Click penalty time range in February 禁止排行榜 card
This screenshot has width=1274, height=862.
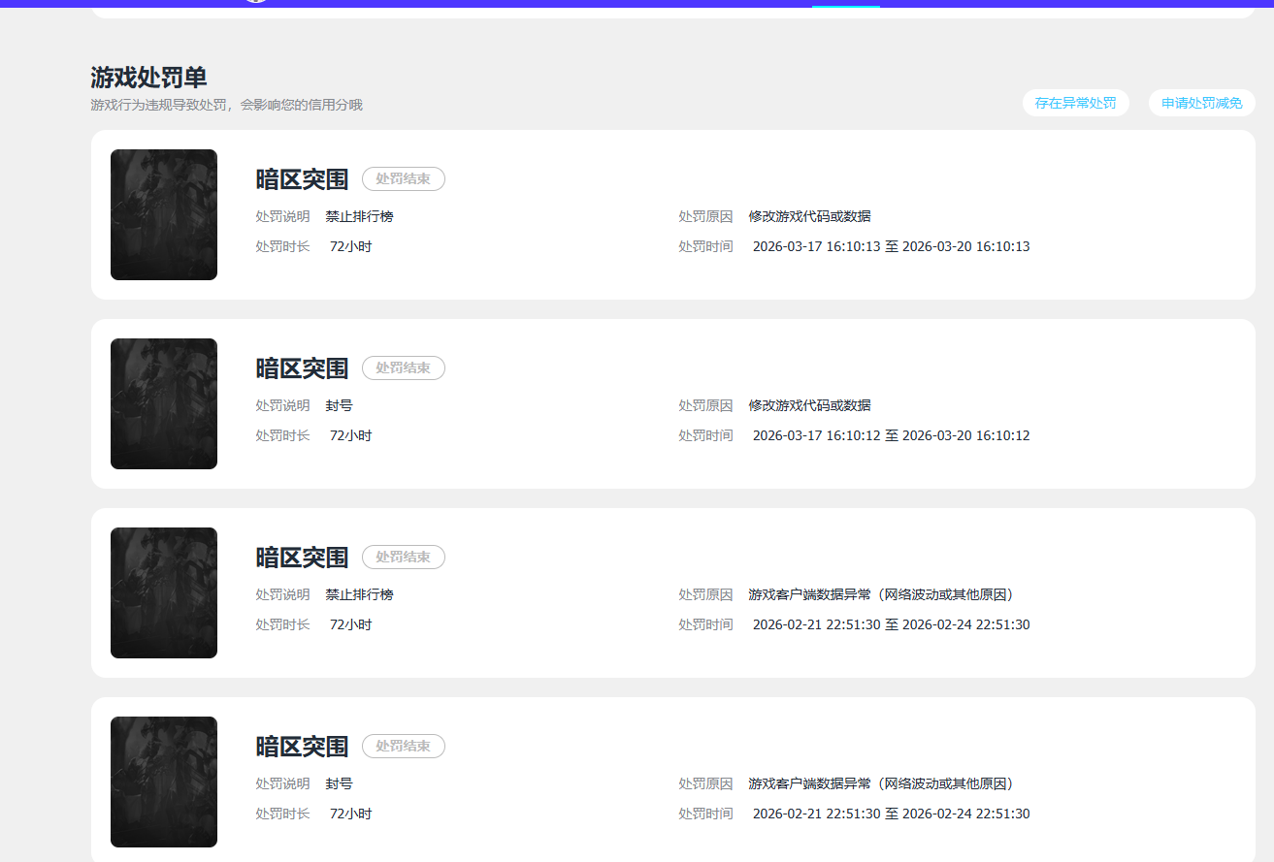tap(892, 625)
